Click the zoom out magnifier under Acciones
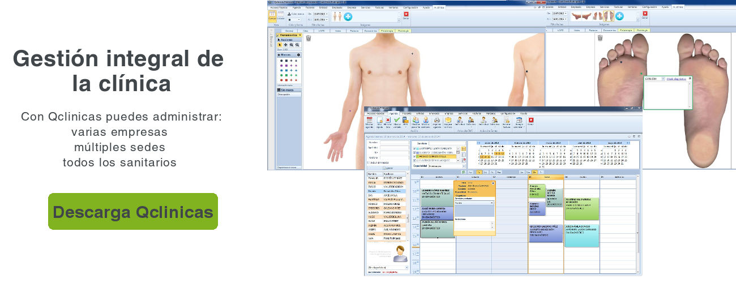The width and height of the screenshot is (736, 283). (x=297, y=45)
